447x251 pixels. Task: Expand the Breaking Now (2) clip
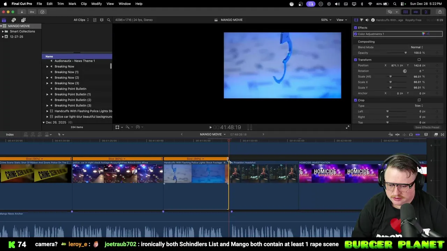click(47, 77)
